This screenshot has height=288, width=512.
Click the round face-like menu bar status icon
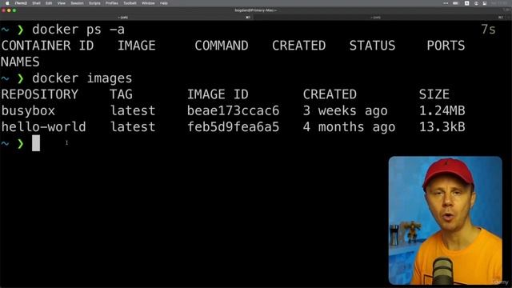pyautogui.click(x=477, y=3)
